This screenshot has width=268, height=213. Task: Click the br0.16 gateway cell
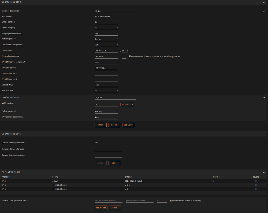click(128, 185)
